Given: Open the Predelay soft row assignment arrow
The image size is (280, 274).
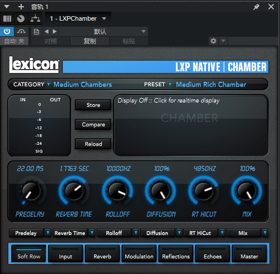Looking at the screenshot, I should point(48,233).
